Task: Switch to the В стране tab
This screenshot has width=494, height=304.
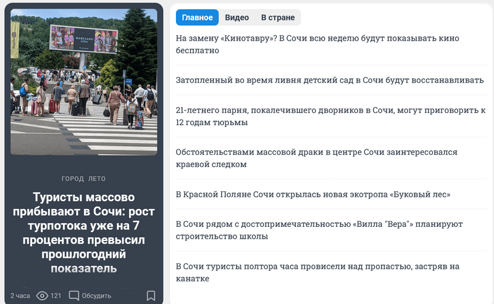Action: click(x=278, y=18)
